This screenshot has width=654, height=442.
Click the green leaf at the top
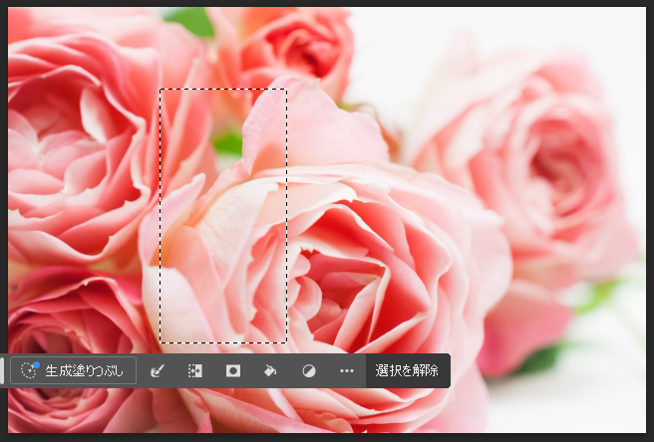point(189,20)
